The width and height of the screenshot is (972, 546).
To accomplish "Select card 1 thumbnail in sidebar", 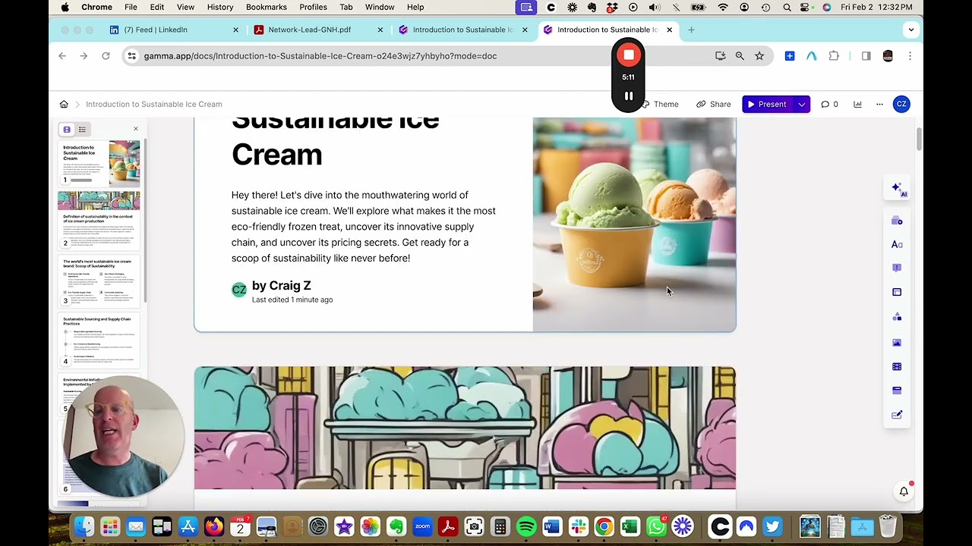I will (99, 162).
